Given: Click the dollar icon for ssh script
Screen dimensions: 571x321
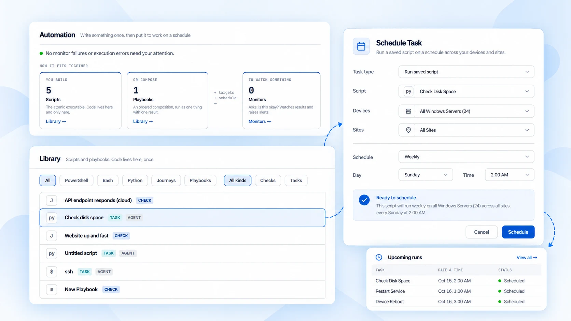Looking at the screenshot, I should point(52,272).
